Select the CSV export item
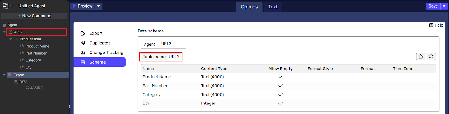The width and height of the screenshot is (449, 114). (23, 82)
